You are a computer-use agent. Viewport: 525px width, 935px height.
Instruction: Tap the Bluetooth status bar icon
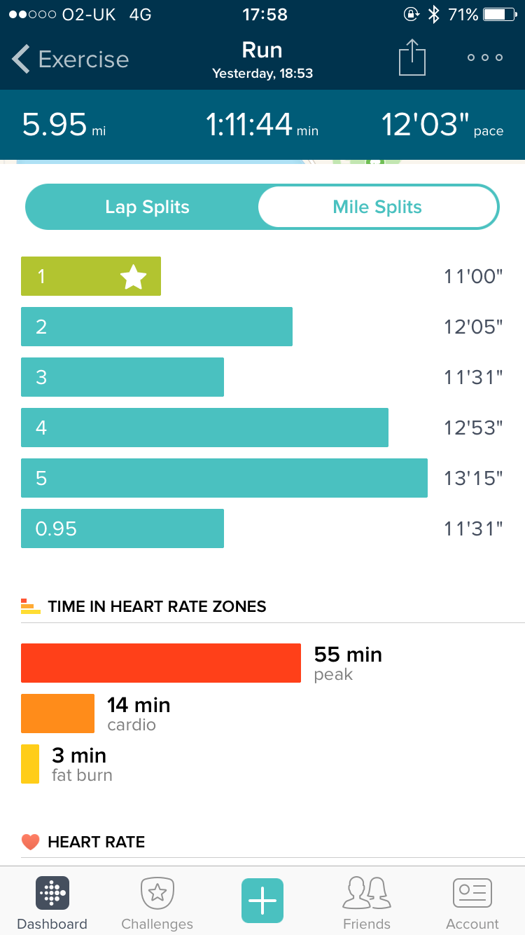point(434,15)
